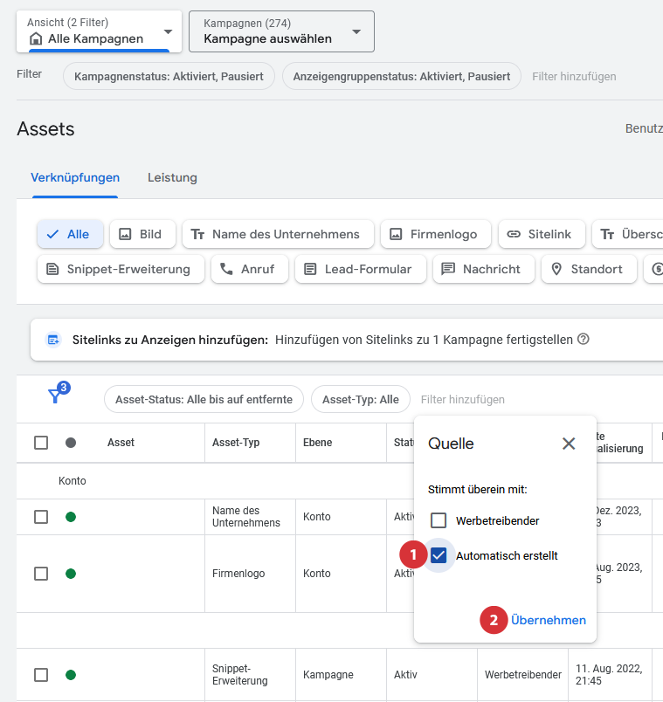Viewport: 663px width, 702px height.
Task: Click Konto cell in Name des Unternehmens row
Action: pos(317,517)
